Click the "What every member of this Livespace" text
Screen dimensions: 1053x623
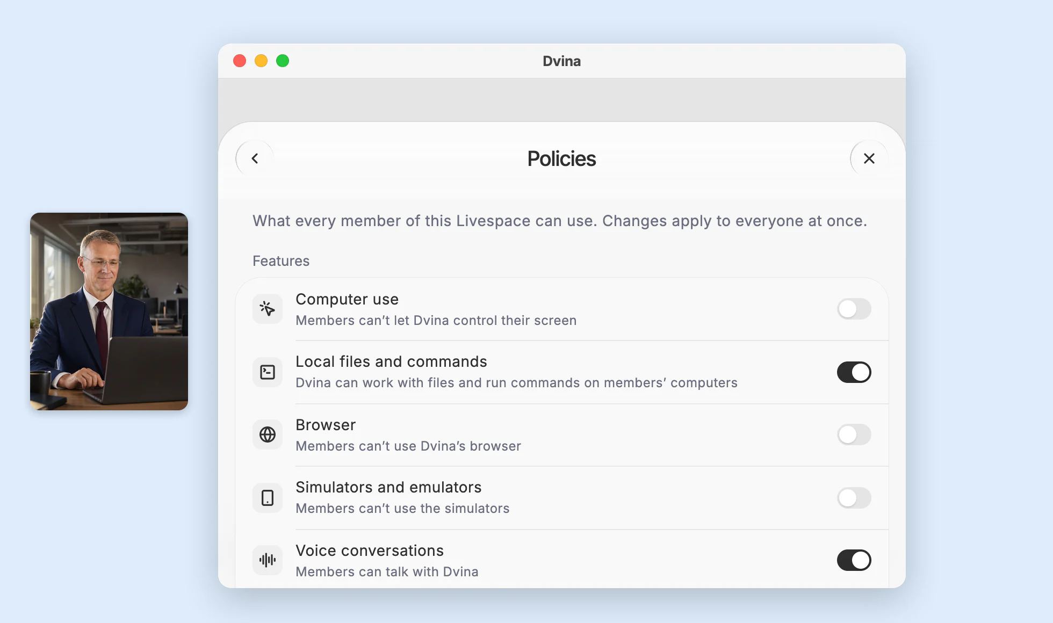560,221
